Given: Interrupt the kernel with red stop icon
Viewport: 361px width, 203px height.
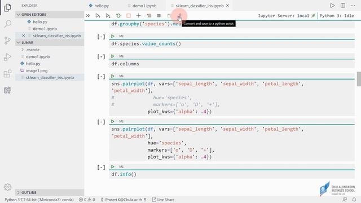Looking at the screenshot, I should click(129, 16).
